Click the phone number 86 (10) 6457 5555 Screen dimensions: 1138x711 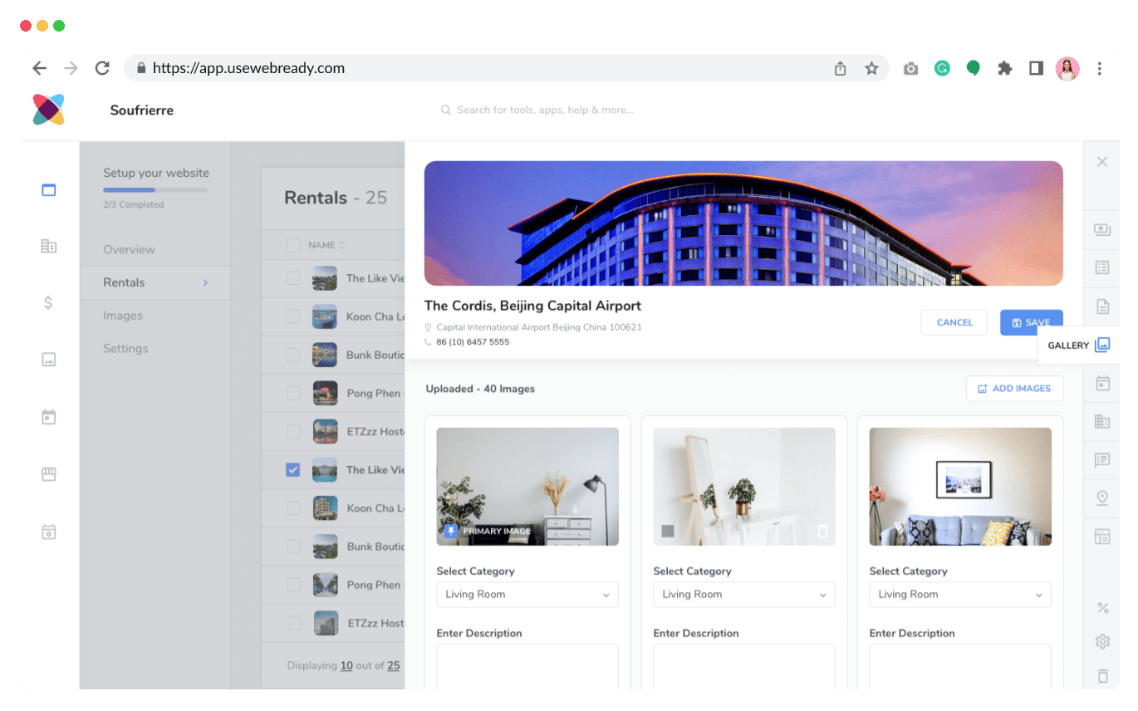[x=473, y=342]
